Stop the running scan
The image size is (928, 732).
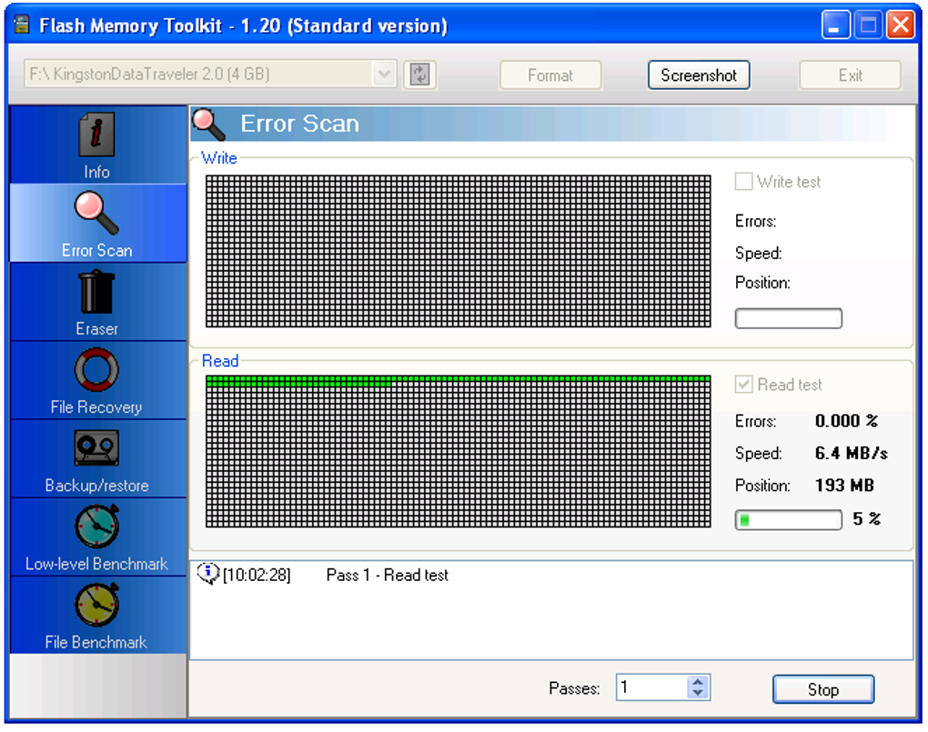(x=823, y=689)
